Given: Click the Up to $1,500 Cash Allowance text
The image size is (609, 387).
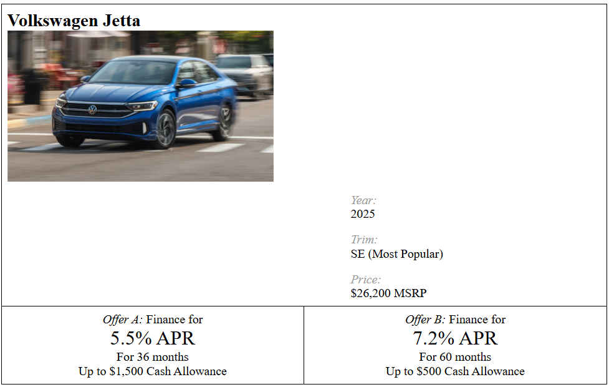Looking at the screenshot, I should (x=153, y=371).
